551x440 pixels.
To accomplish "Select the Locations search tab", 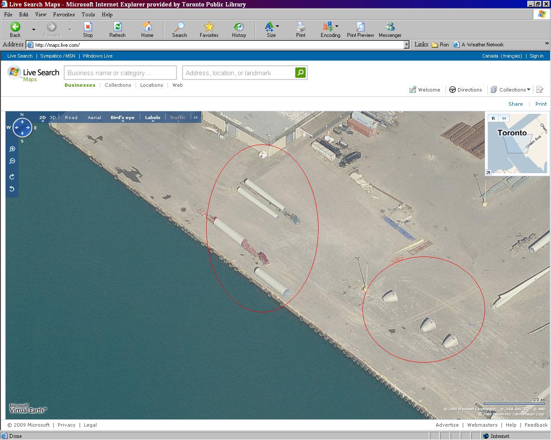I will (152, 85).
